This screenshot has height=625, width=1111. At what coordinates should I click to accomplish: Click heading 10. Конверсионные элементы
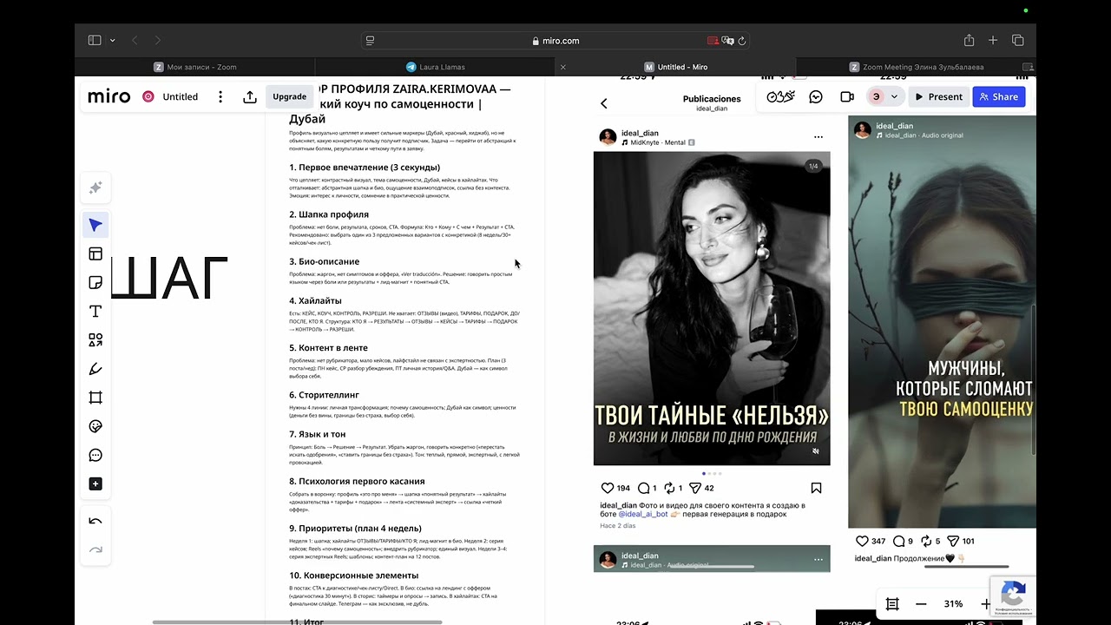coord(354,576)
